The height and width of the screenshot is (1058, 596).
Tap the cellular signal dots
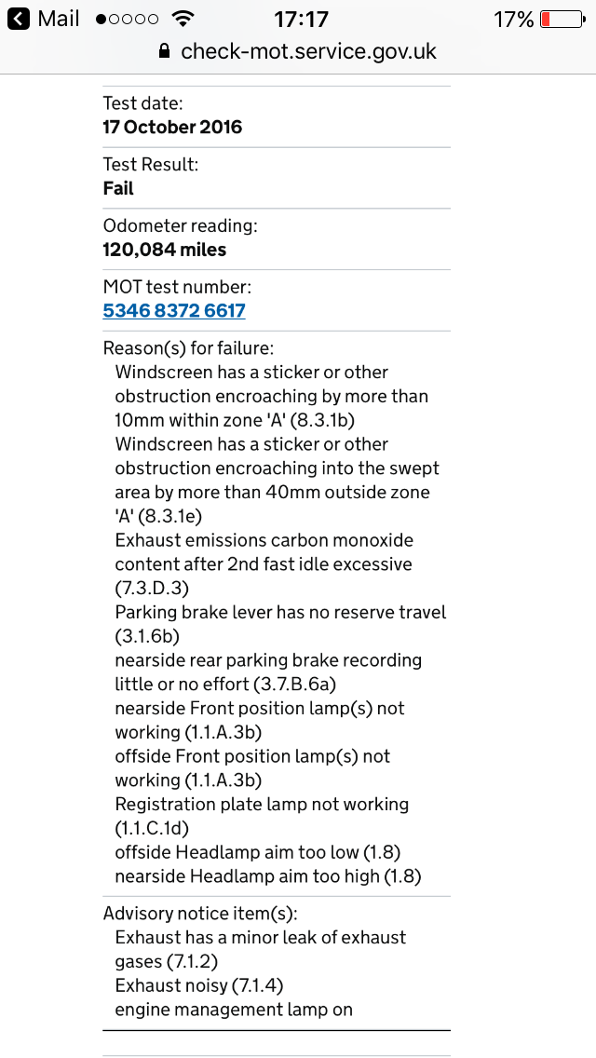pos(128,20)
